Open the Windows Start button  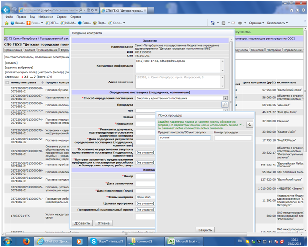[7, 241]
